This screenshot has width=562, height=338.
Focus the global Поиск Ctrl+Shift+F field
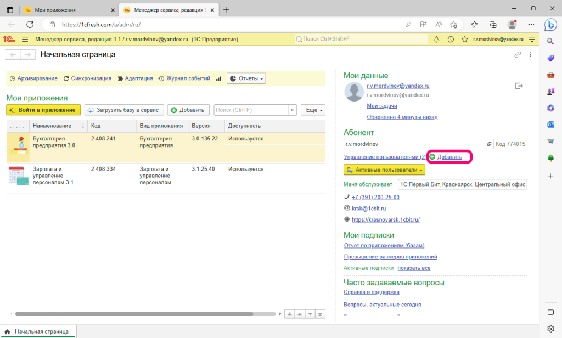(361, 39)
